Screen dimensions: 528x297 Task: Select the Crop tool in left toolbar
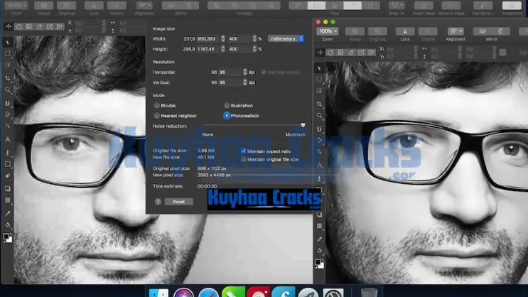8,78
